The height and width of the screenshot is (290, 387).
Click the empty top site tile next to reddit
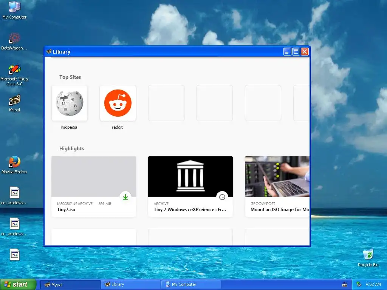pos(166,103)
